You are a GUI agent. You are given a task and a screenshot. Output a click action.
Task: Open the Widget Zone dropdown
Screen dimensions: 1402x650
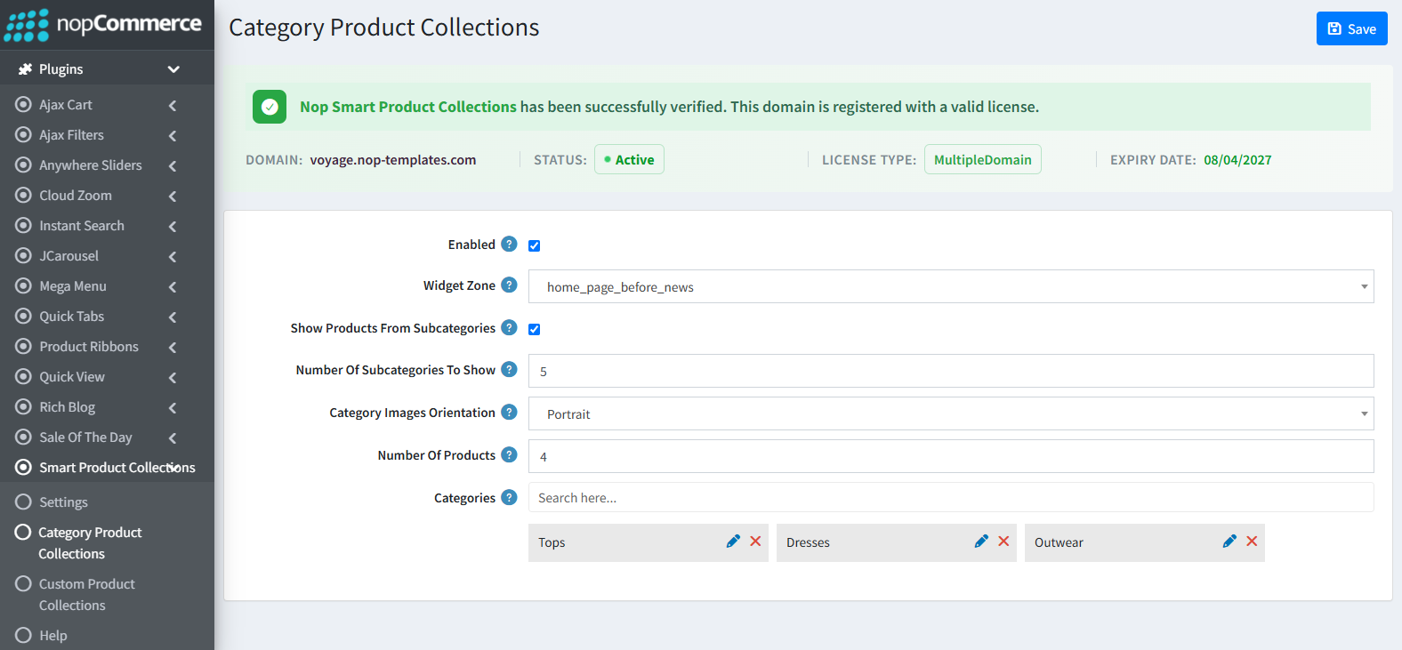click(951, 286)
